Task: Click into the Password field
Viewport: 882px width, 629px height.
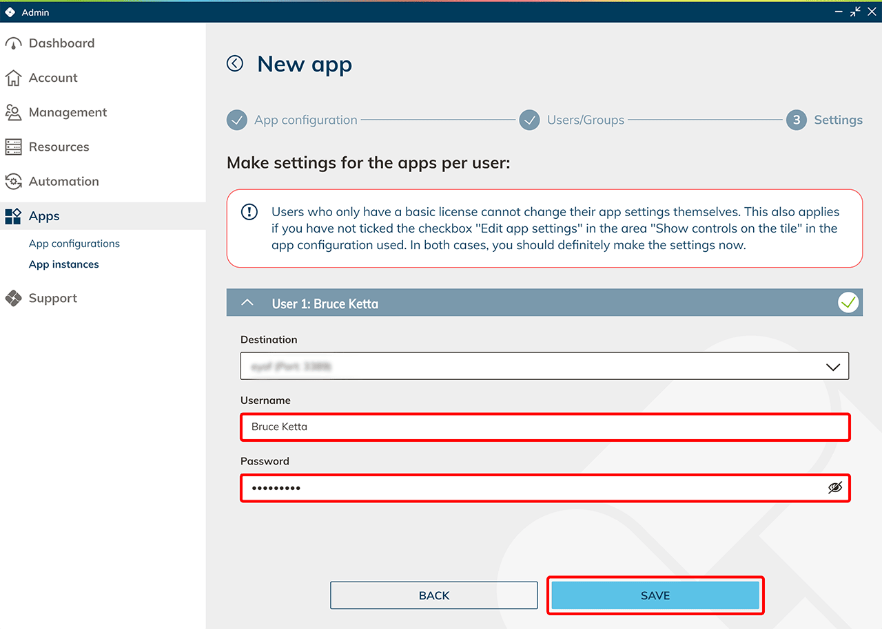Action: (x=531, y=488)
